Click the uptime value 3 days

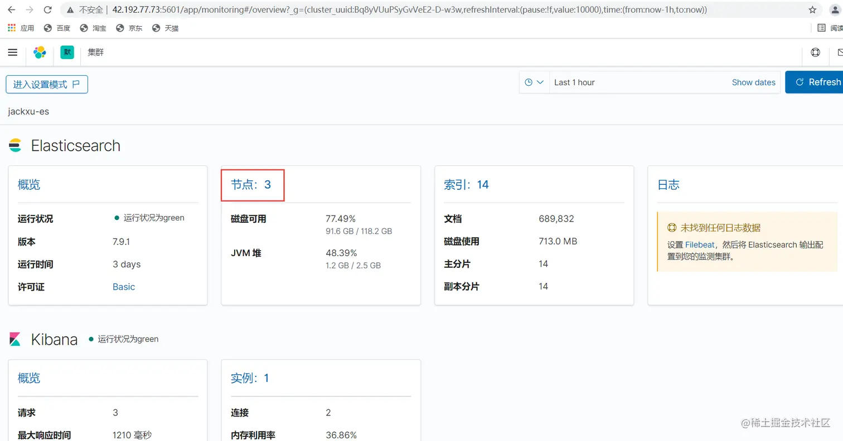pyautogui.click(x=127, y=264)
